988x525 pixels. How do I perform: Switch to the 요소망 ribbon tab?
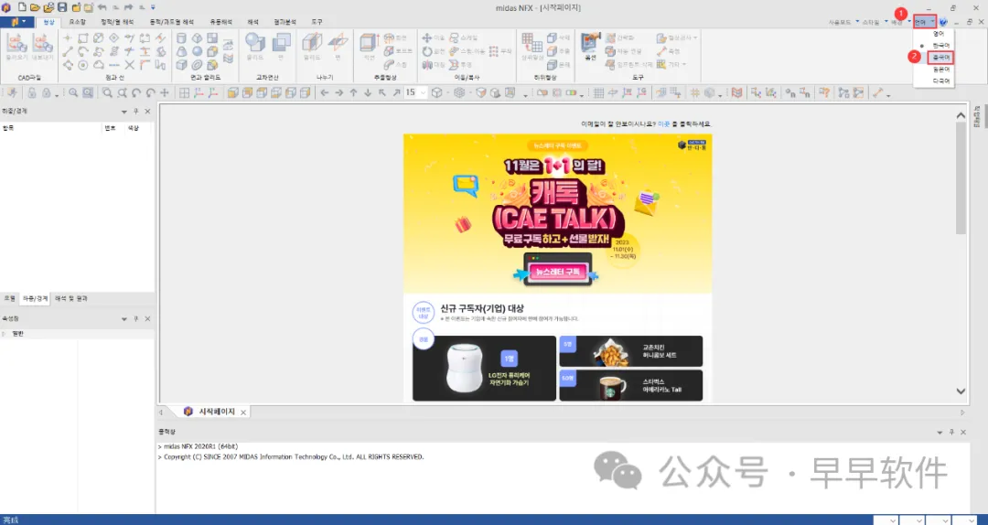77,22
